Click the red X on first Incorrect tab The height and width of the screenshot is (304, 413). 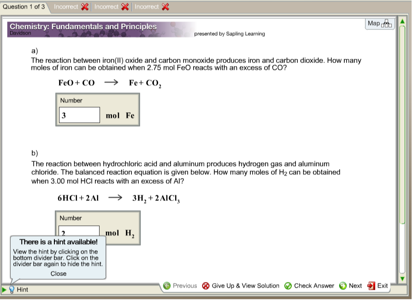(86, 6)
